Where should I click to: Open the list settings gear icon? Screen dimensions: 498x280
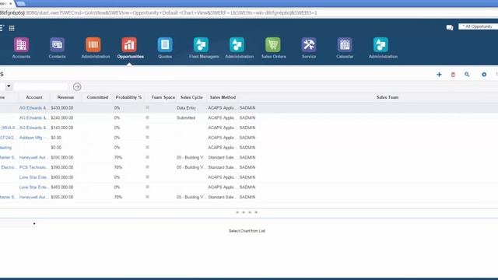coord(484,75)
